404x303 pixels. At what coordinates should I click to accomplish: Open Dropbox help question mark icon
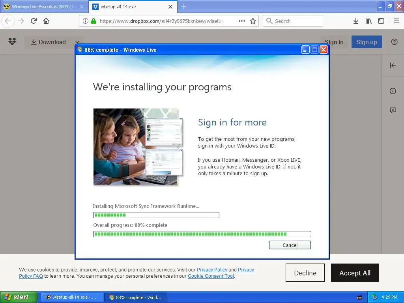click(394, 42)
